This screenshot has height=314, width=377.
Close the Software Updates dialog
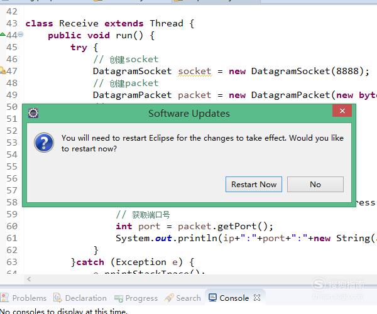(342, 111)
